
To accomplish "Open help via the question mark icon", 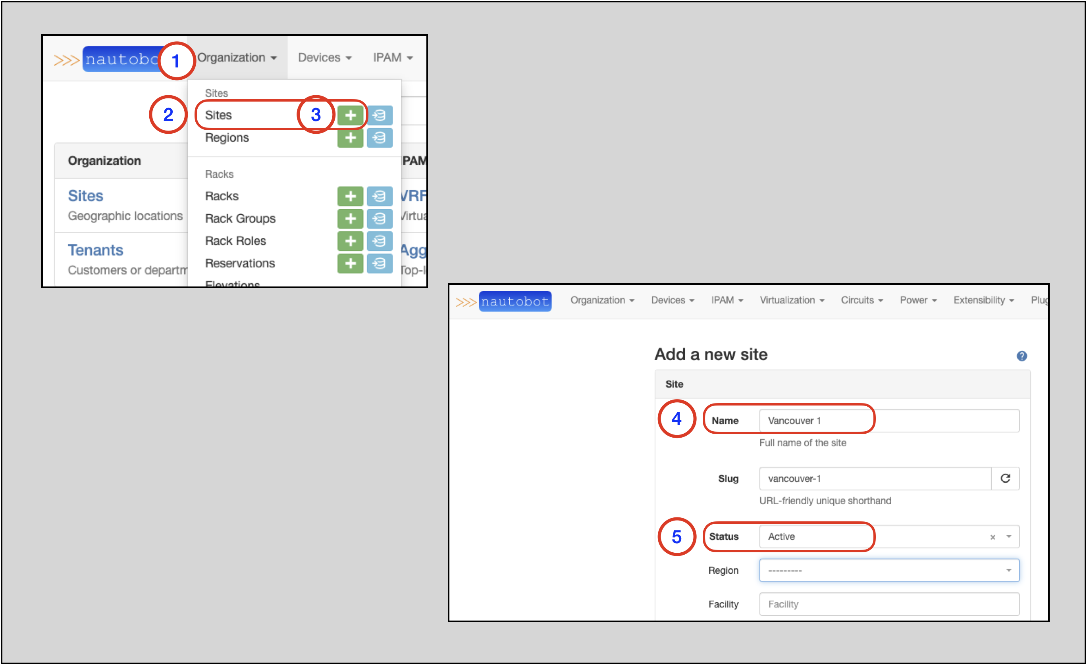I will 1022,356.
